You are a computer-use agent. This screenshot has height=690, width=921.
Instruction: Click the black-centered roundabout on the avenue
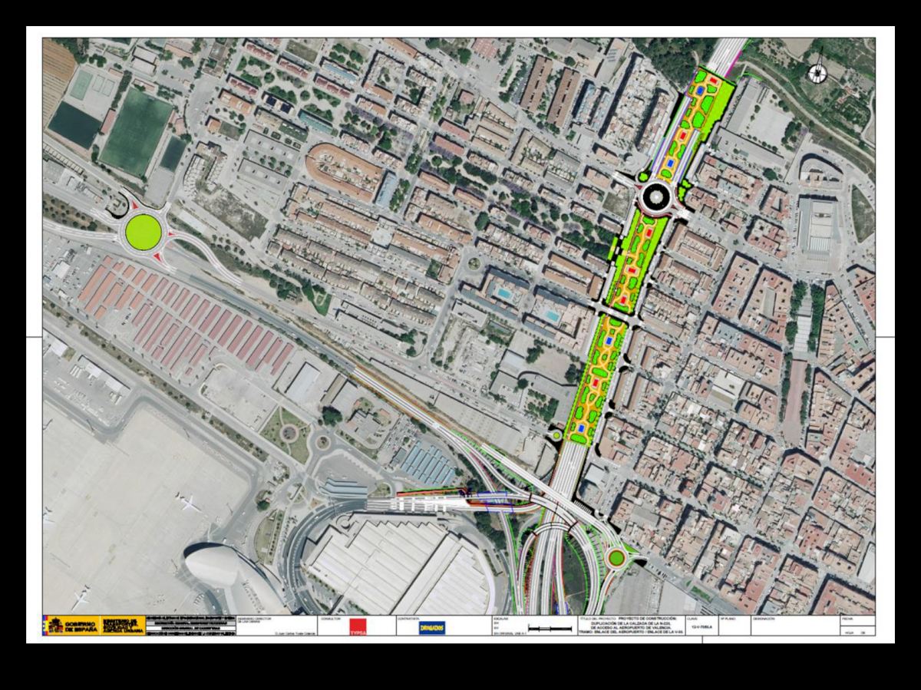click(657, 198)
